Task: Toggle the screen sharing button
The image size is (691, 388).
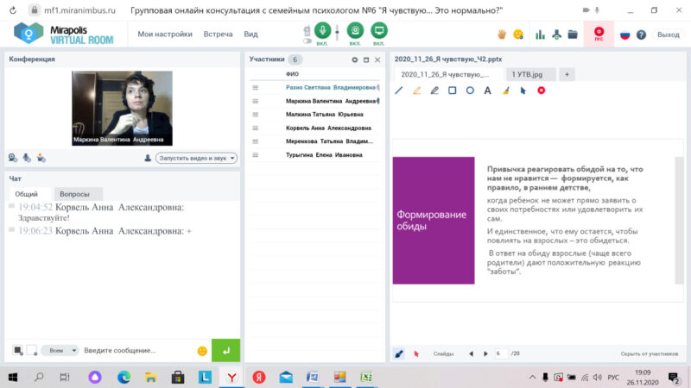Action: click(x=379, y=31)
